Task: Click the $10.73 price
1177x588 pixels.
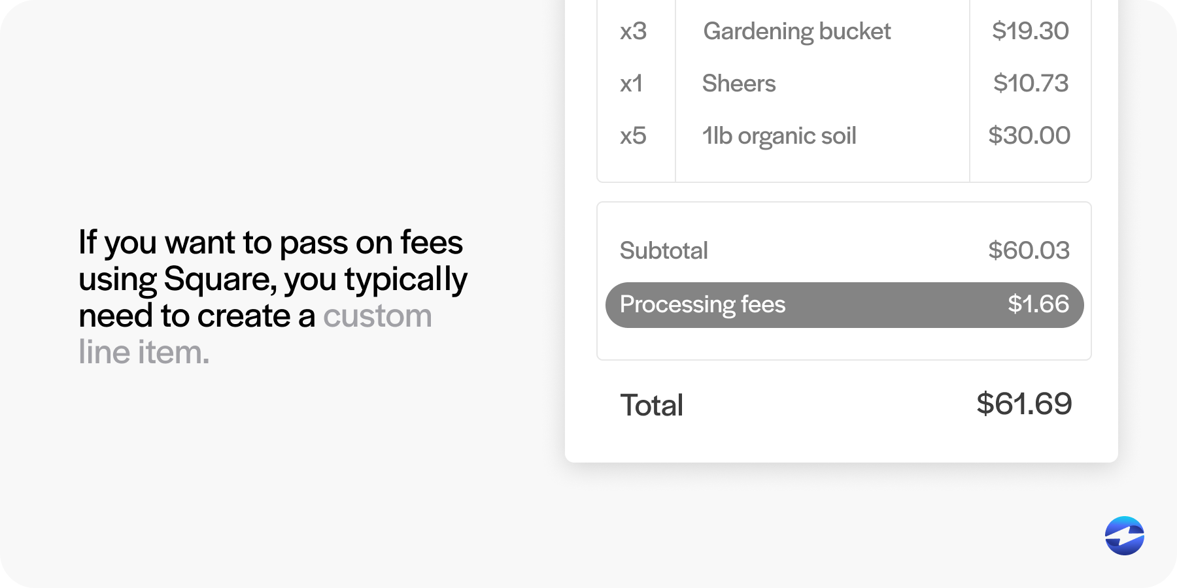Action: [1031, 83]
